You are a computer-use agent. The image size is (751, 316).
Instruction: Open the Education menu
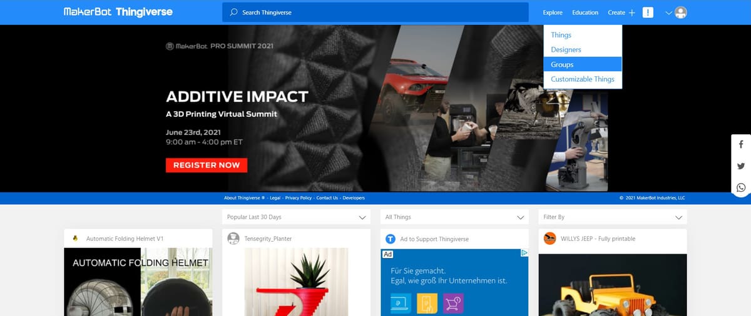[x=585, y=12]
